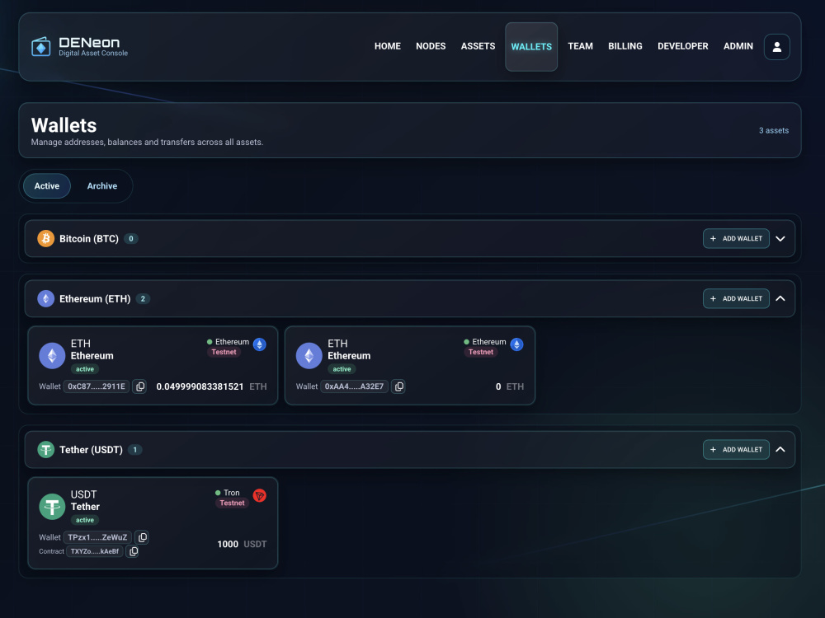Click Testnet badge on 0xC87 wallet card

pos(224,352)
